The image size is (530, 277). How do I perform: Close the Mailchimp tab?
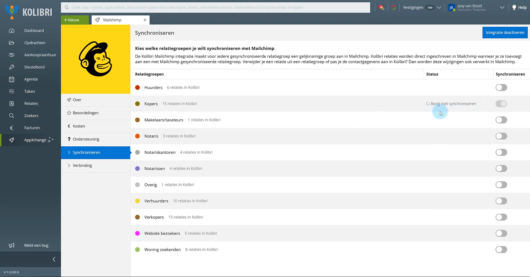(x=145, y=20)
